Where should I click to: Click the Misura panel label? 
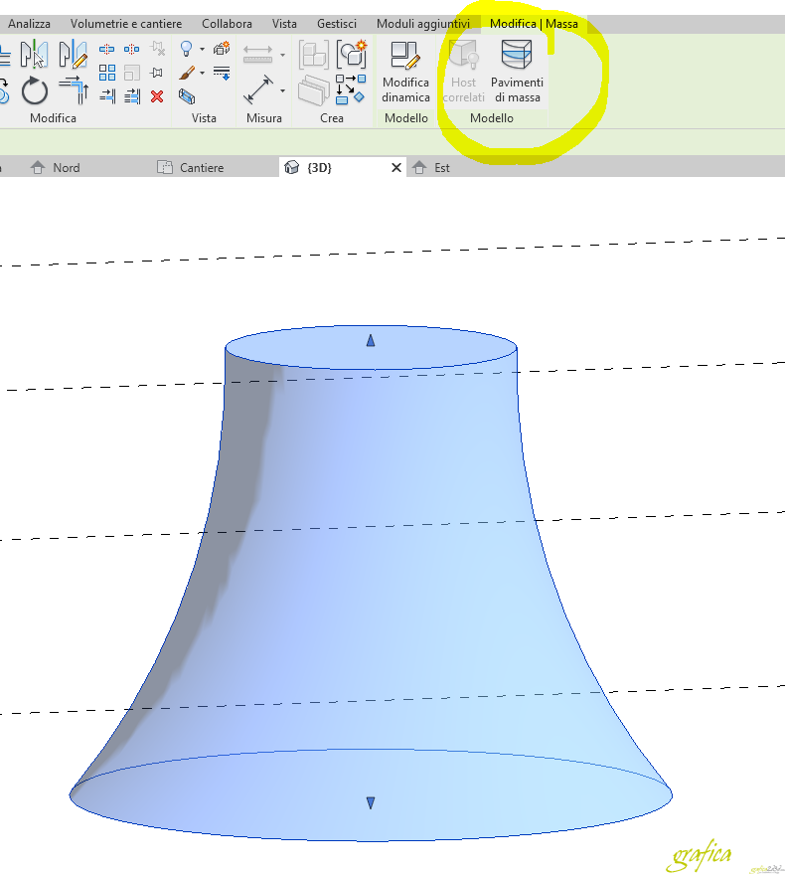[264, 118]
